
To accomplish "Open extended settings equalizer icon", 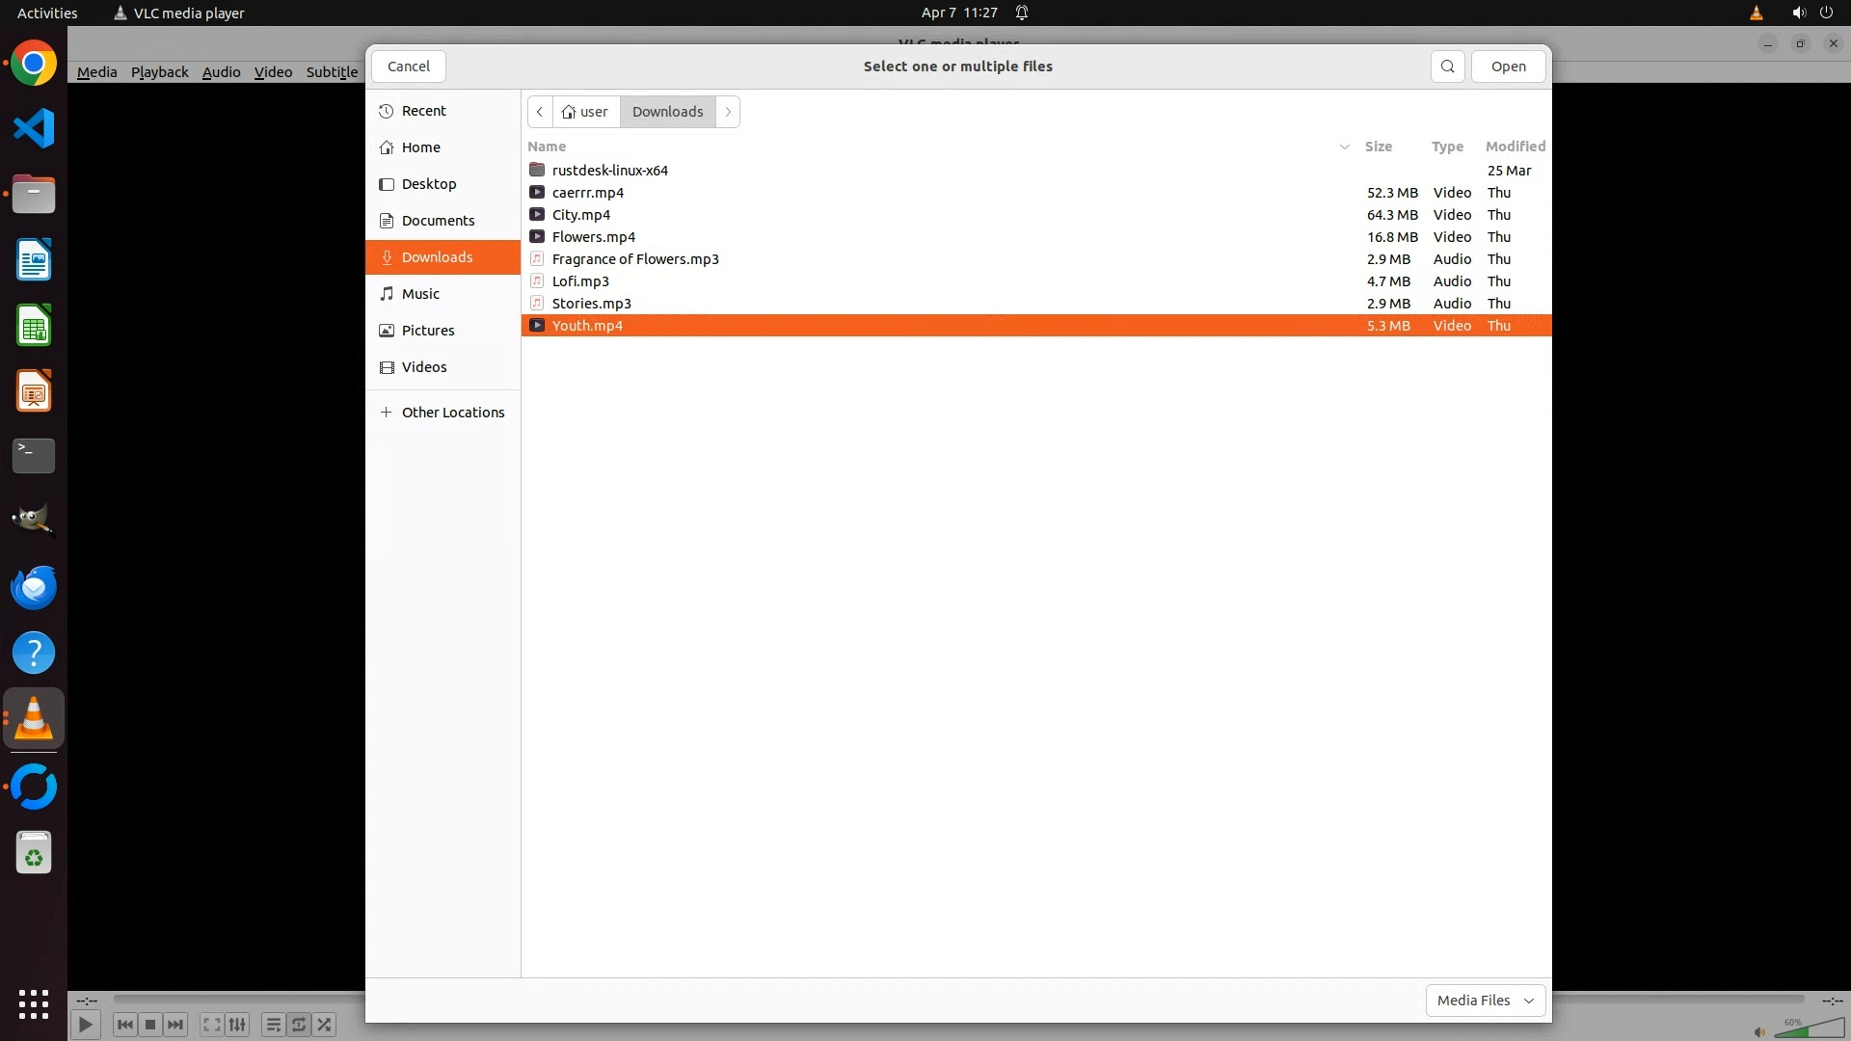I will pos(237,1025).
